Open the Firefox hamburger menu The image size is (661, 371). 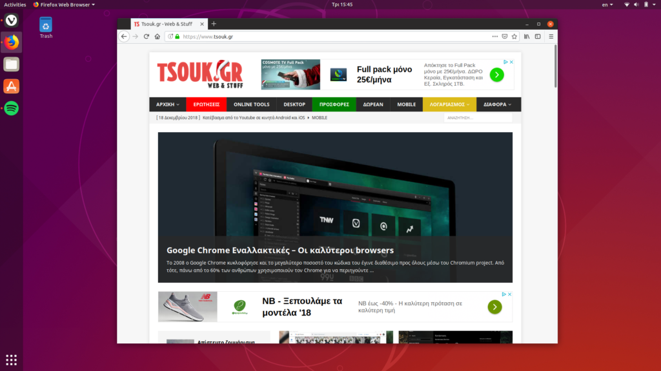click(551, 37)
